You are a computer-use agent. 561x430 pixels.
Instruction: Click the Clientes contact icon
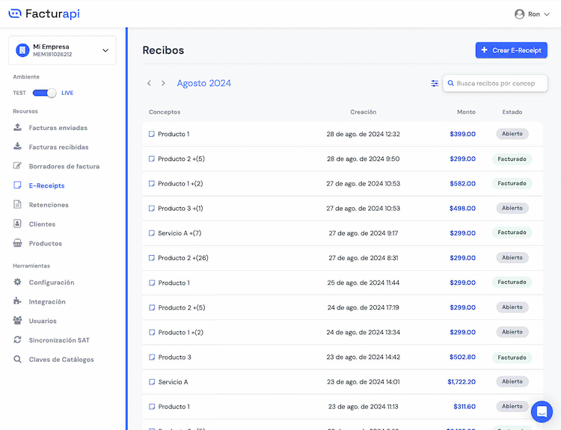[x=18, y=224]
